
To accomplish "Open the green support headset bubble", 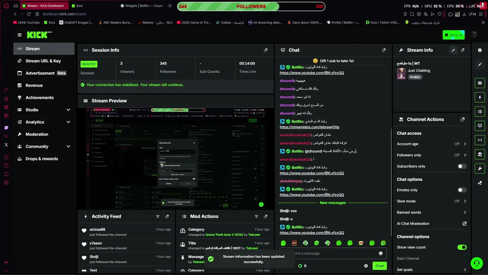I will (x=477, y=263).
